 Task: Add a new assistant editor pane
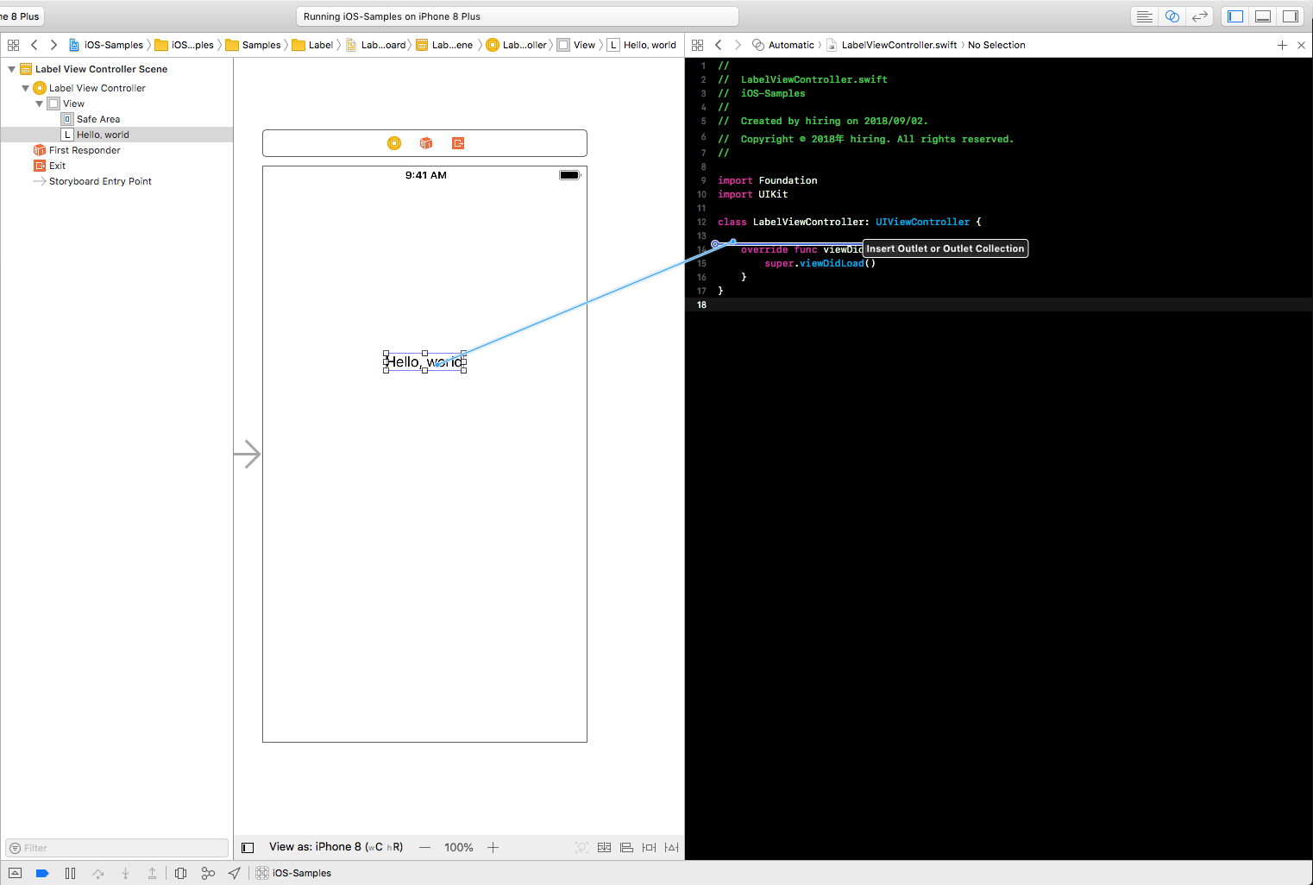tap(1282, 45)
